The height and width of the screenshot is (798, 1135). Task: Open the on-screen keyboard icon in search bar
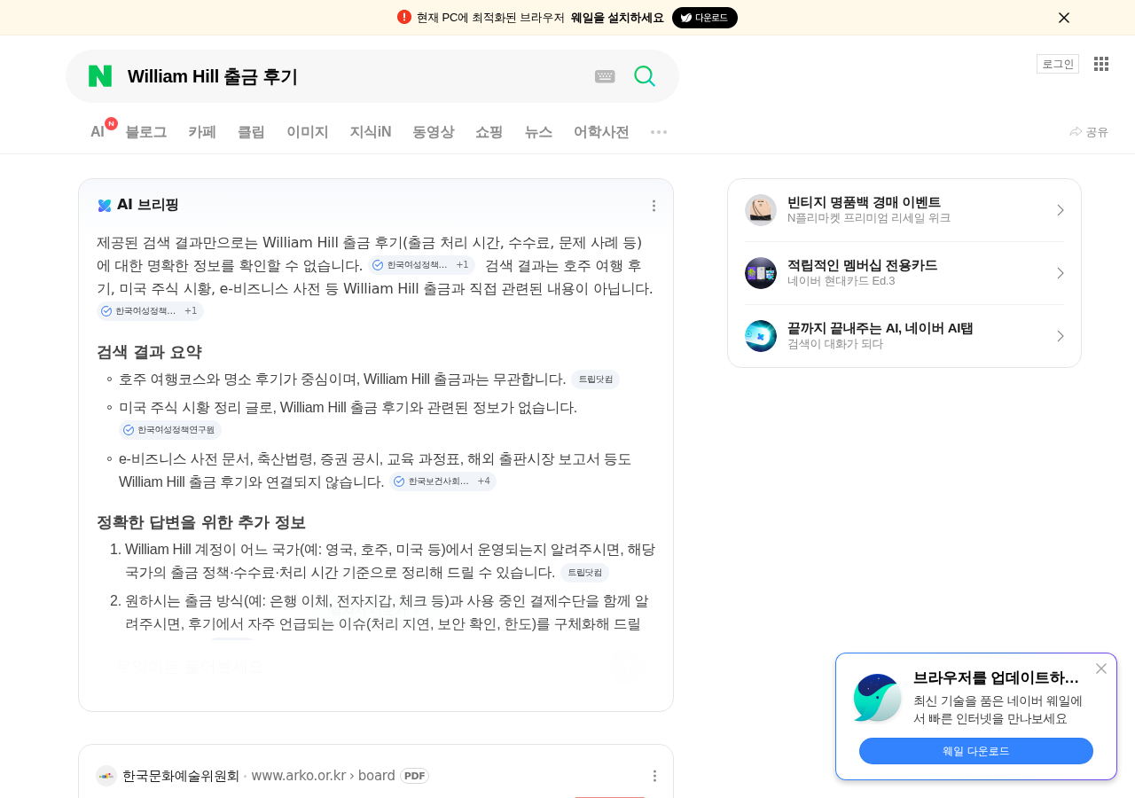point(605,76)
